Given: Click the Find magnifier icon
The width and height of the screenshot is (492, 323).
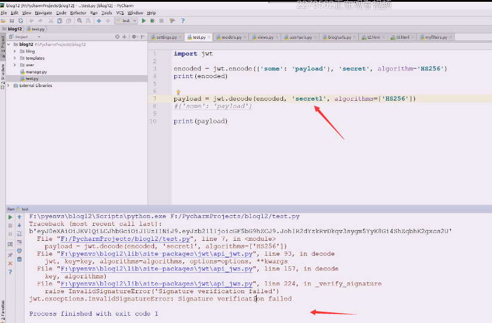Looking at the screenshot, I should (x=79, y=21).
